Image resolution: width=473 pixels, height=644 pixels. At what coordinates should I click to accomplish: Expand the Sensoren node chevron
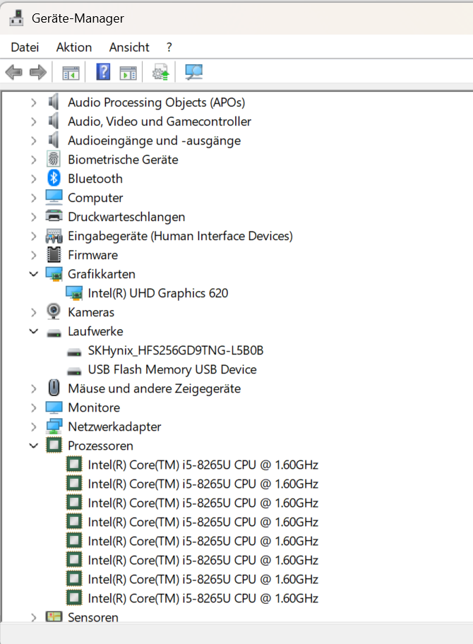(34, 617)
